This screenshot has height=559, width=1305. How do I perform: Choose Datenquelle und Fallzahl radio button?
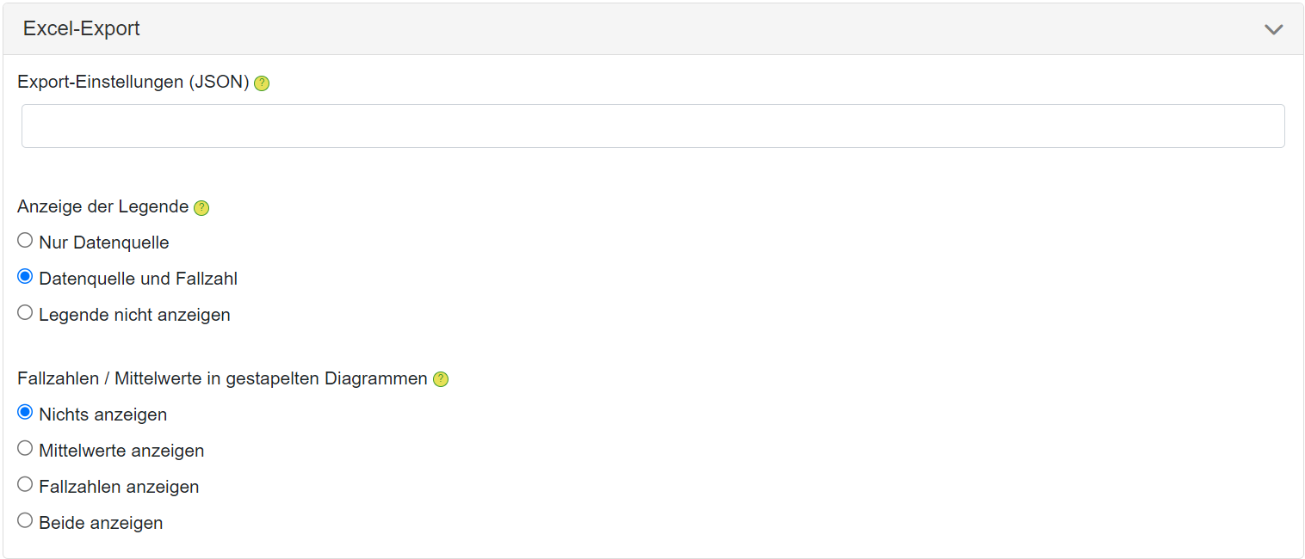pos(25,277)
